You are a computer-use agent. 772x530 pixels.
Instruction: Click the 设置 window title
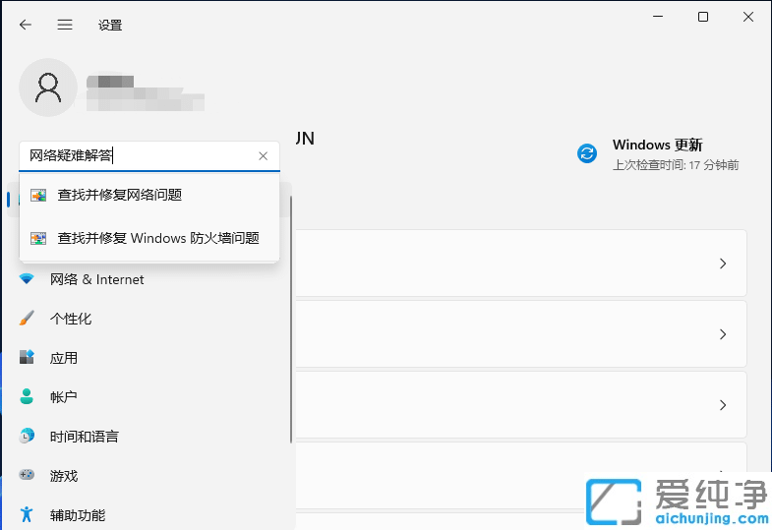(110, 26)
